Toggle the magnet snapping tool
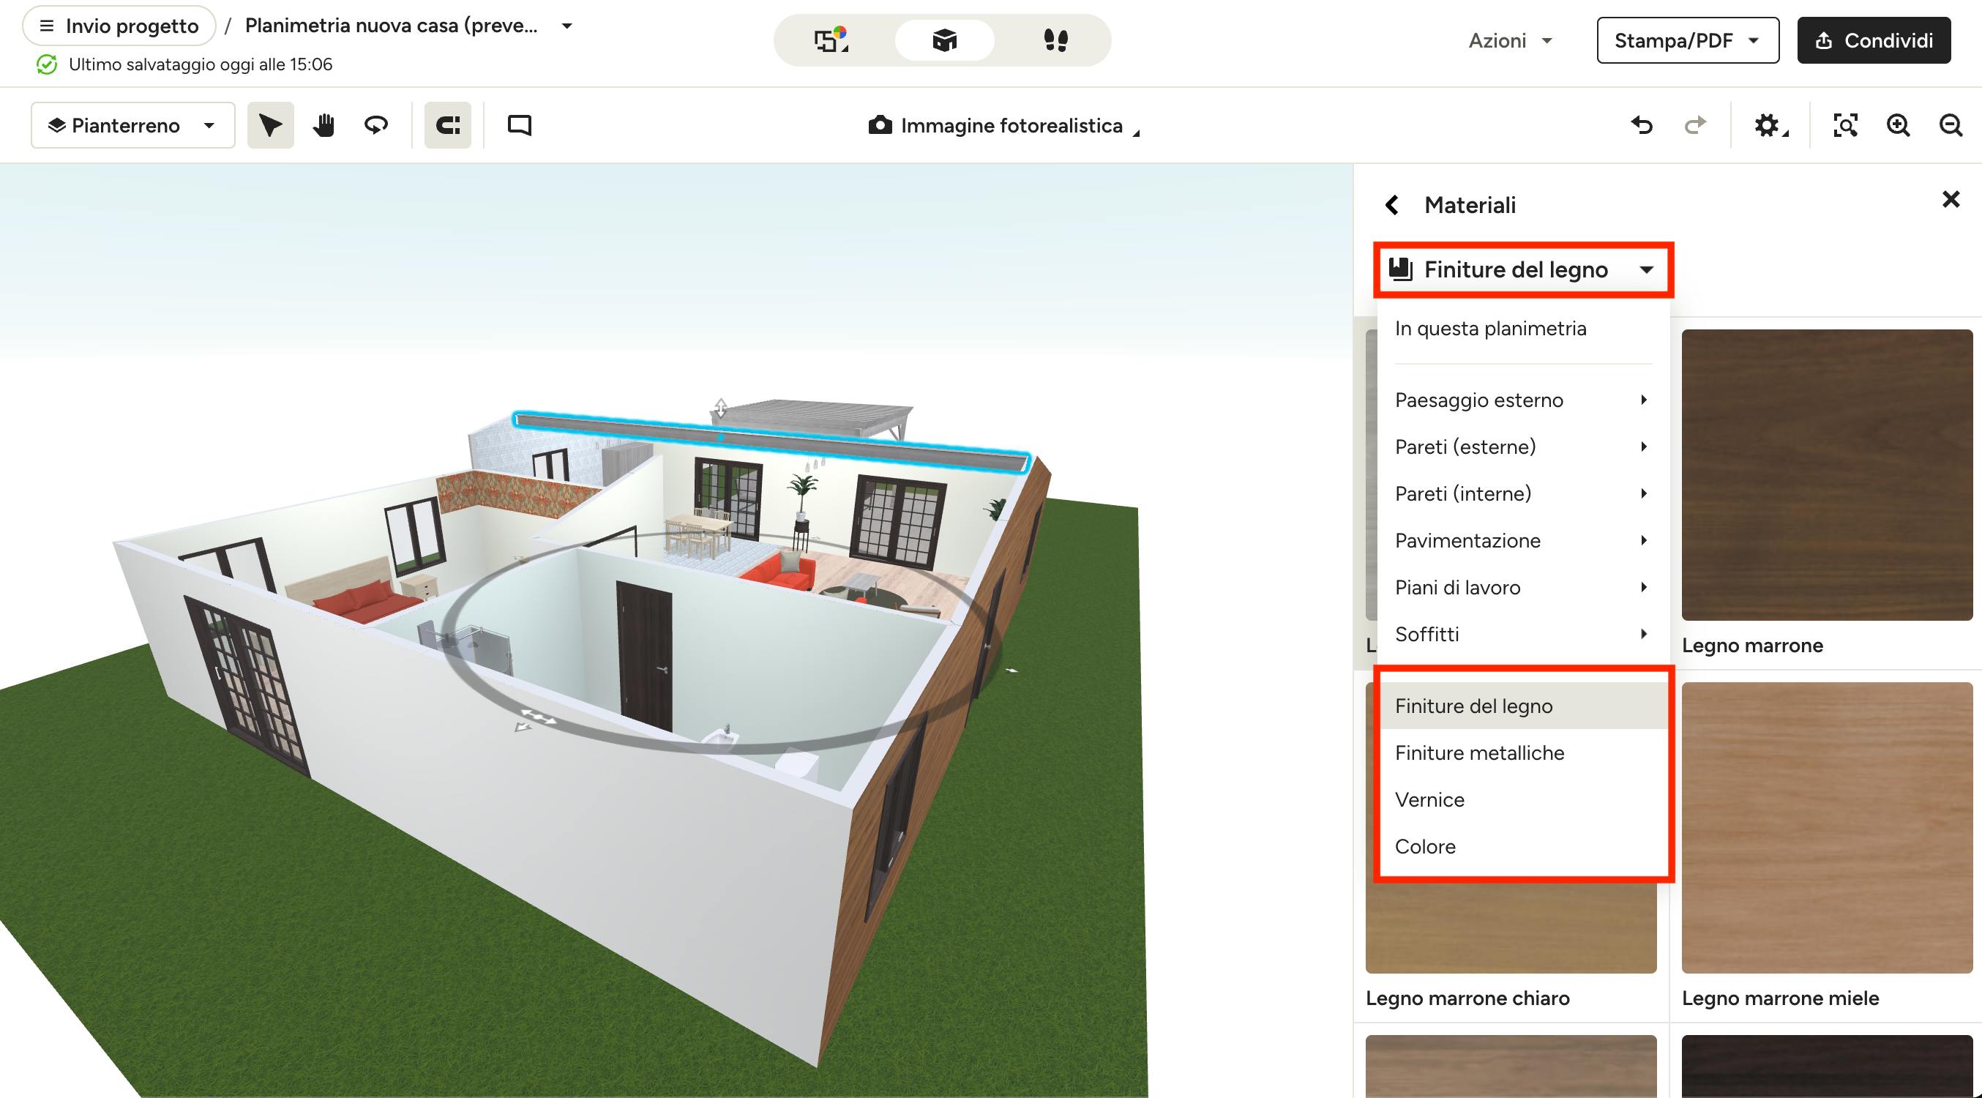This screenshot has width=1982, height=1098. tap(448, 124)
